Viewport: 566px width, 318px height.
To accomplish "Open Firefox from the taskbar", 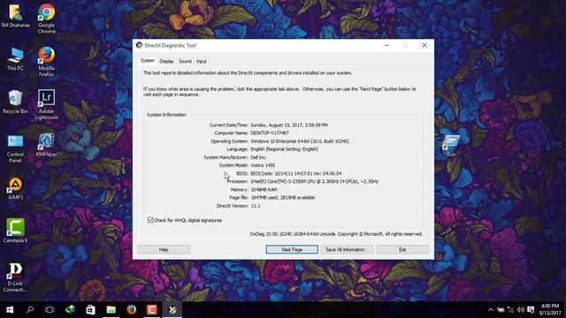I will pos(132,310).
